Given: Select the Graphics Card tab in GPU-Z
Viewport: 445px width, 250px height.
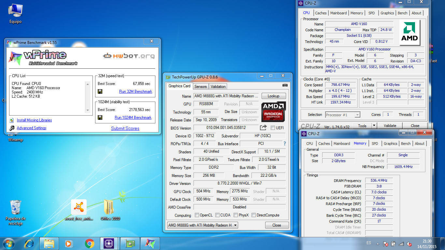Looking at the screenshot, I should (x=179, y=86).
